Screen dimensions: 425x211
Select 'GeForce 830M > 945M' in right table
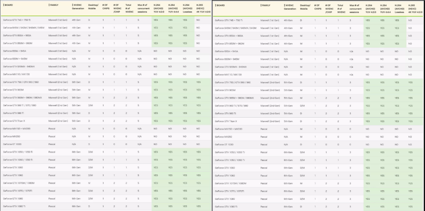[227, 59]
